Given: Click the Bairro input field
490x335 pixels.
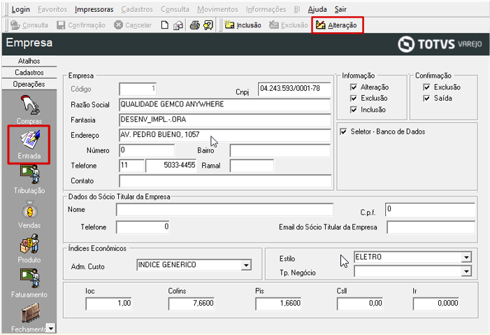Looking at the screenshot, I should click(x=280, y=150).
